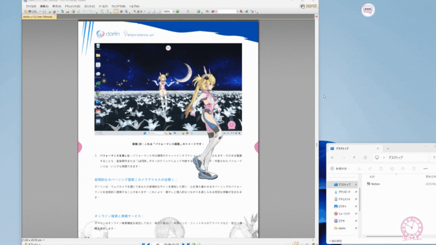This screenshot has width=436, height=245.
Task: Expand the zoom level dropdown arrow
Action: coord(174,11)
